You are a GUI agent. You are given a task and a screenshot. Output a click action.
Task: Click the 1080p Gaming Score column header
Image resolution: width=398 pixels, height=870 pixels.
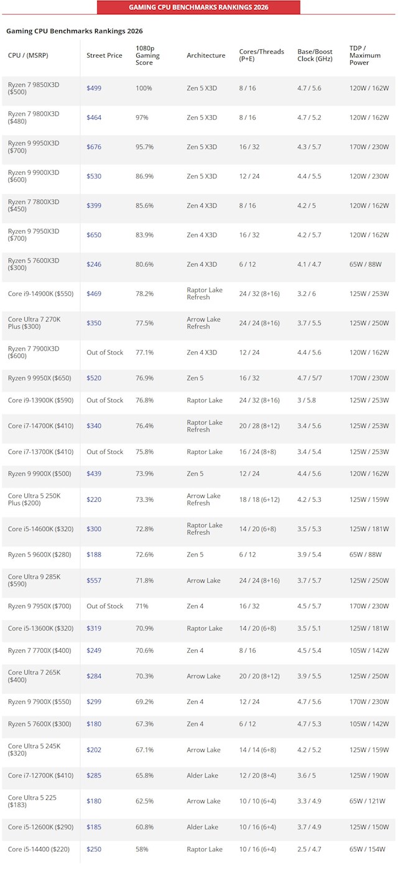coord(148,55)
